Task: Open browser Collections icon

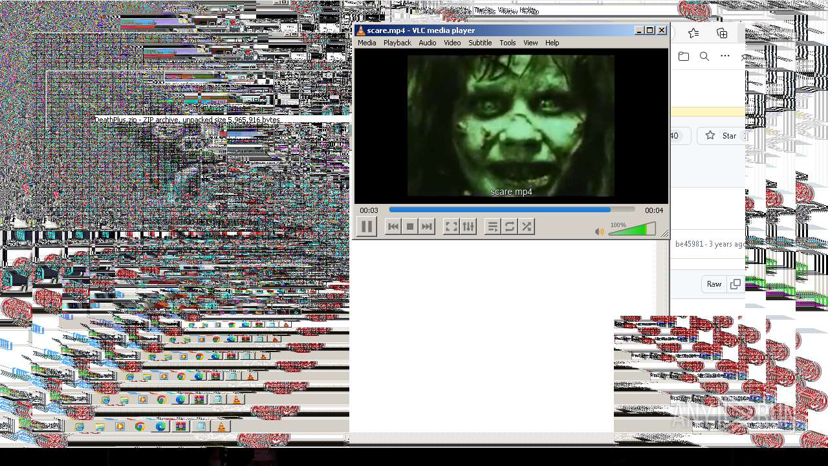Action: [x=722, y=33]
